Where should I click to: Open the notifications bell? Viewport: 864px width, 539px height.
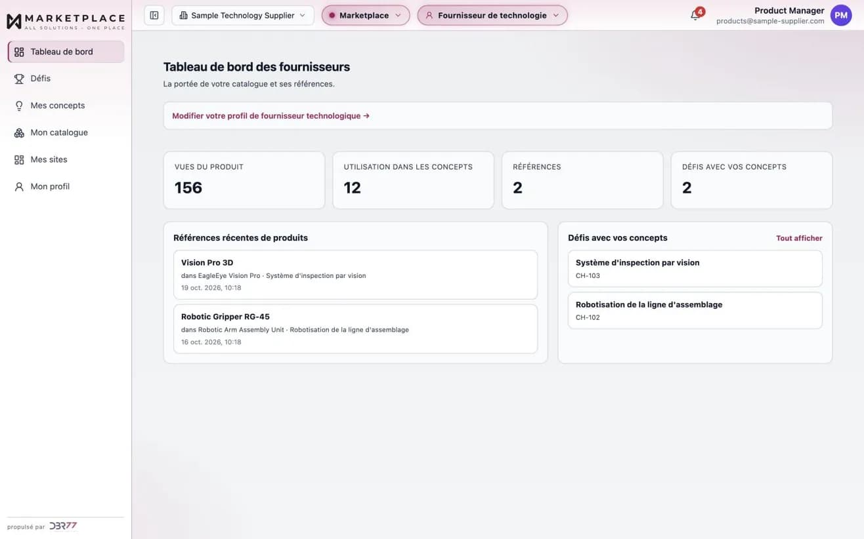[695, 15]
